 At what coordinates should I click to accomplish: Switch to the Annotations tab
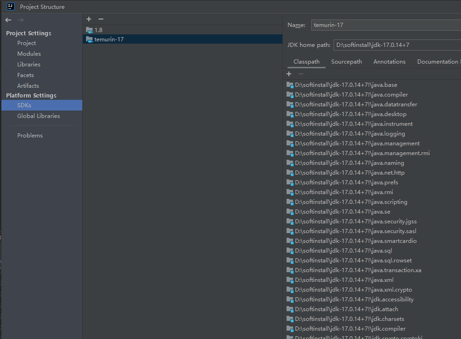click(389, 62)
